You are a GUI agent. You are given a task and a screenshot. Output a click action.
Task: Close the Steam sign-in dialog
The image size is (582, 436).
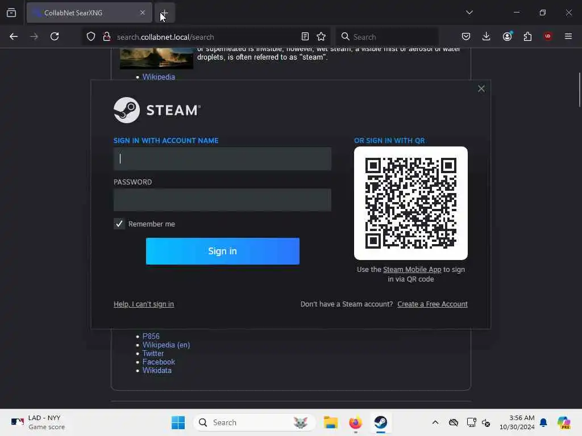coord(481,89)
